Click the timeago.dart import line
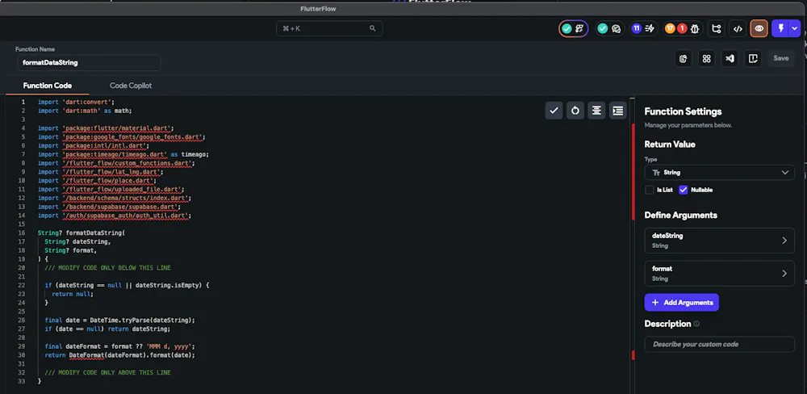 [x=123, y=154]
